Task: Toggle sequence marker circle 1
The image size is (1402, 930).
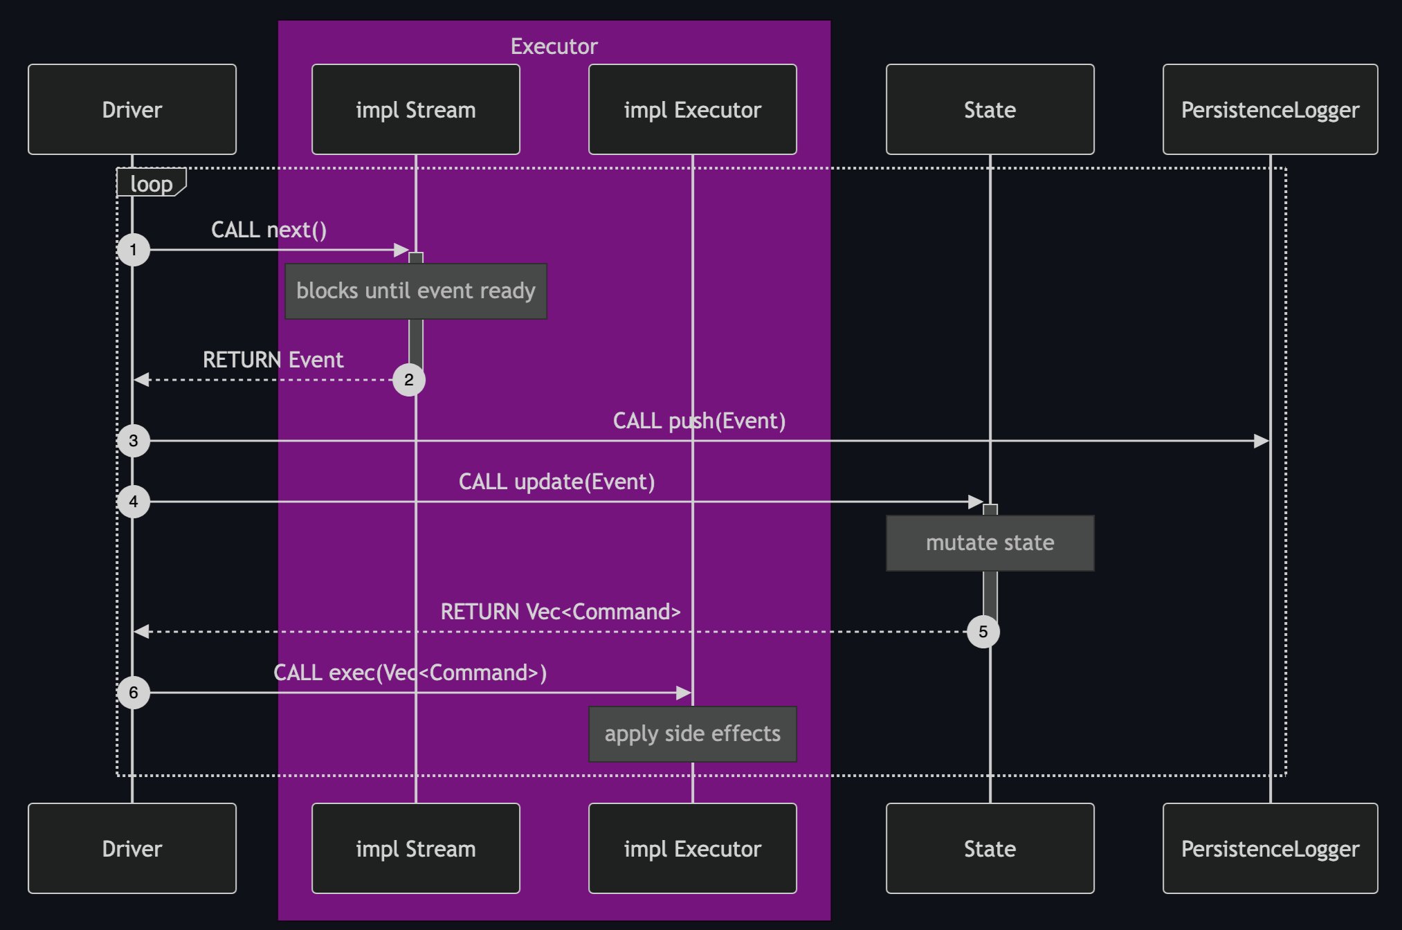Action: coord(134,250)
